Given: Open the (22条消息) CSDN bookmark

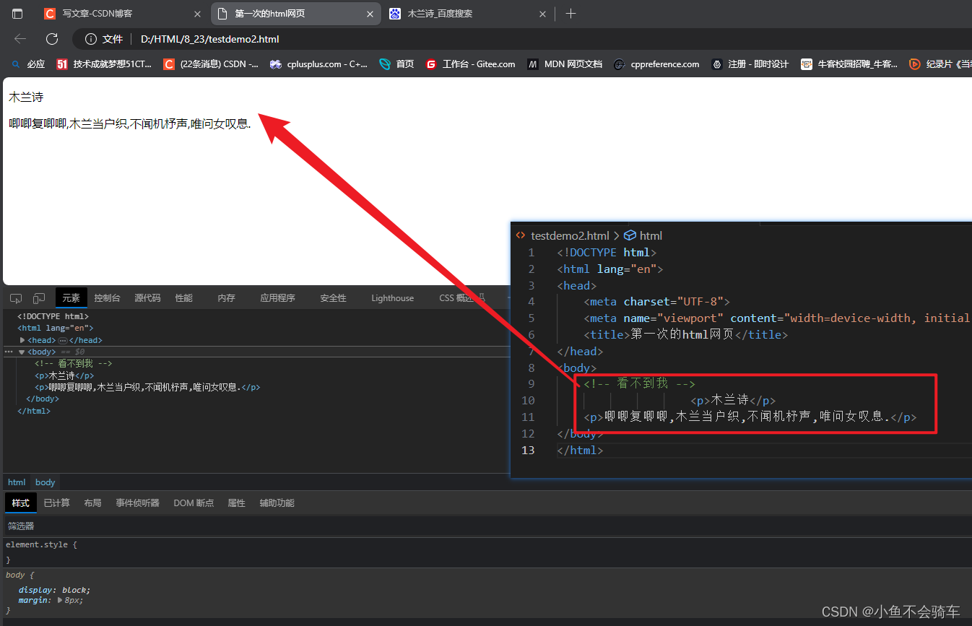Looking at the screenshot, I should tap(211, 64).
